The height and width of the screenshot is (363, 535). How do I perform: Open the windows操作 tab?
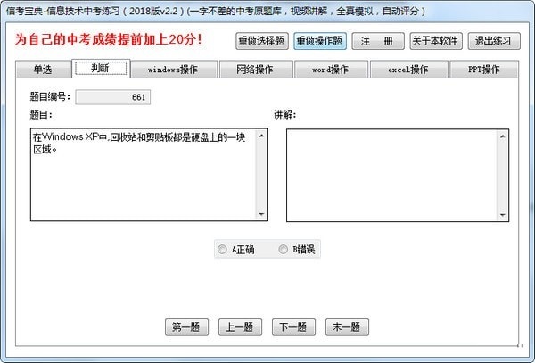173,70
